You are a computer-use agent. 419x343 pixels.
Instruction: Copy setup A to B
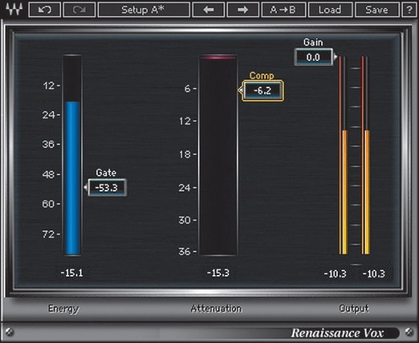click(x=284, y=10)
